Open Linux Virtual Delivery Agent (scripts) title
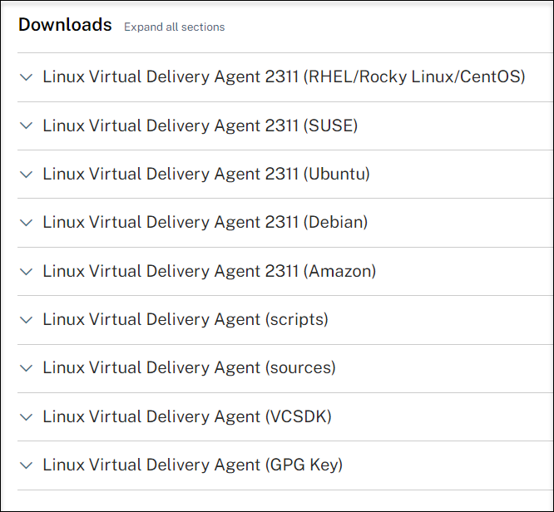The height and width of the screenshot is (512, 554). [x=185, y=319]
